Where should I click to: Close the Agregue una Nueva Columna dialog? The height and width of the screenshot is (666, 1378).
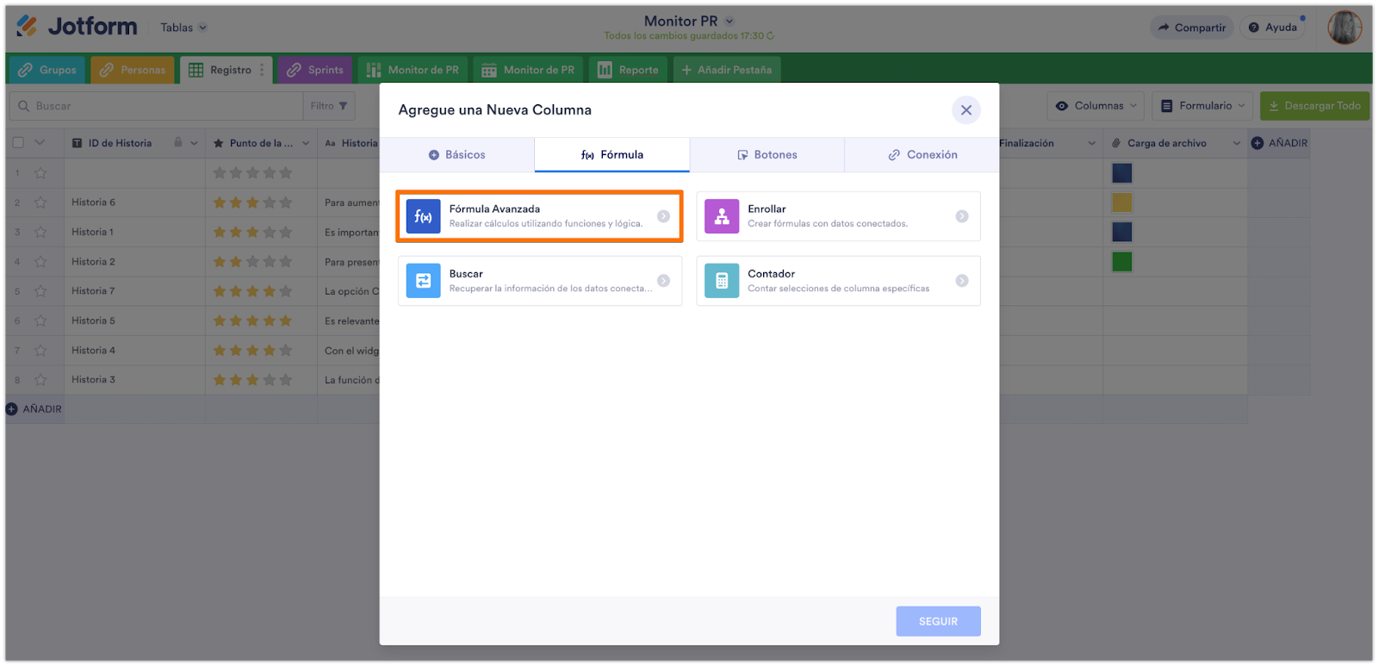(x=965, y=110)
